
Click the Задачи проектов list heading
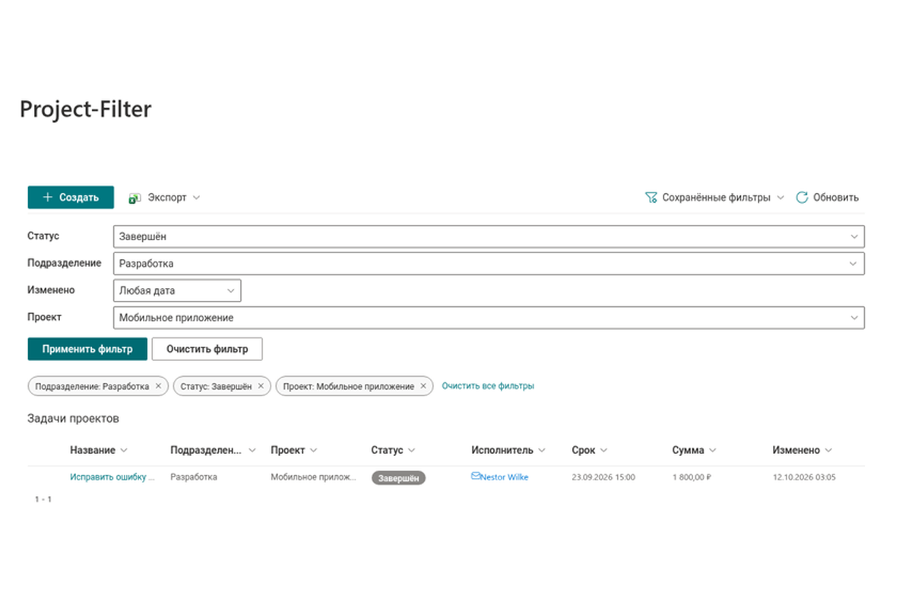click(x=74, y=419)
